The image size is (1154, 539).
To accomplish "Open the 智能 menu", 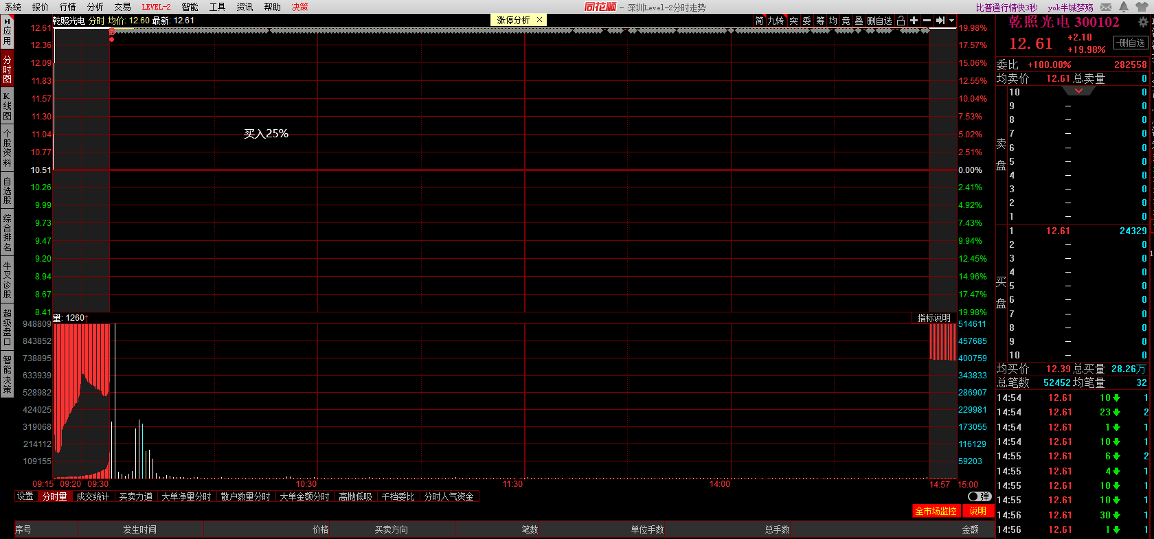I will 190,7.
